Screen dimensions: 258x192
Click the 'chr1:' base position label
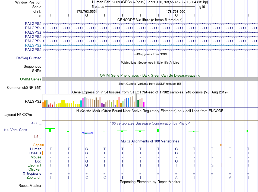pyautogui.click(x=37, y=11)
